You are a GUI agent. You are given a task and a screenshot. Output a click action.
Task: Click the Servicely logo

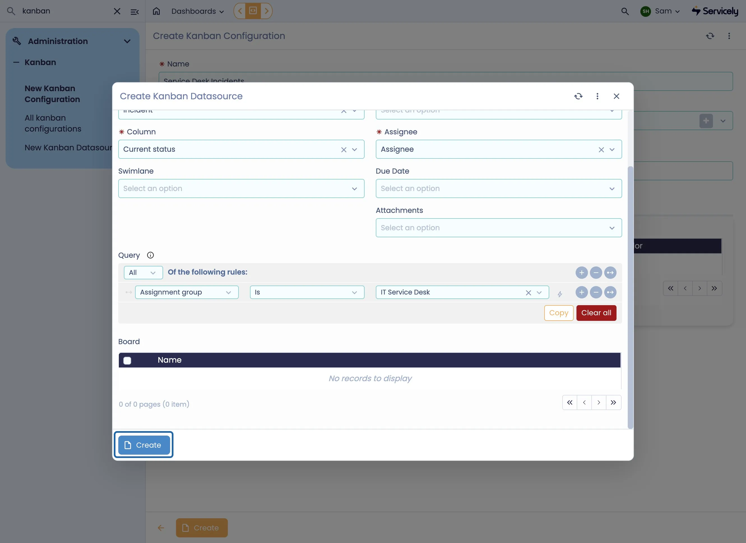(x=715, y=11)
